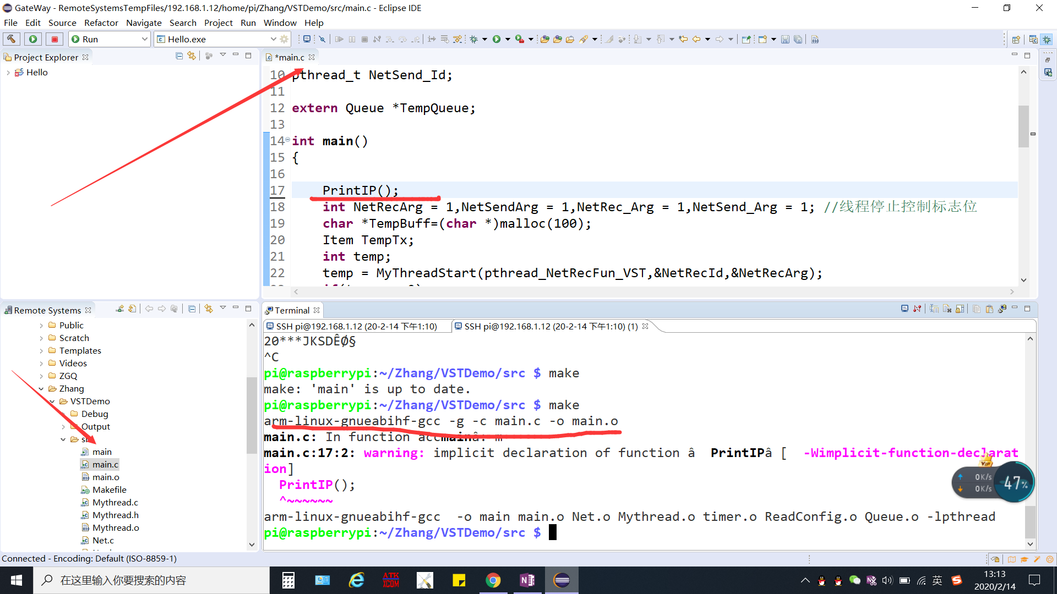Collapse the main function fold marker

click(287, 140)
